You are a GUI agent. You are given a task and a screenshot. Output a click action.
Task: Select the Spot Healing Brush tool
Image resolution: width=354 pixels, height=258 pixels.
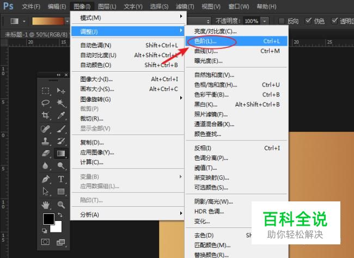click(46, 129)
